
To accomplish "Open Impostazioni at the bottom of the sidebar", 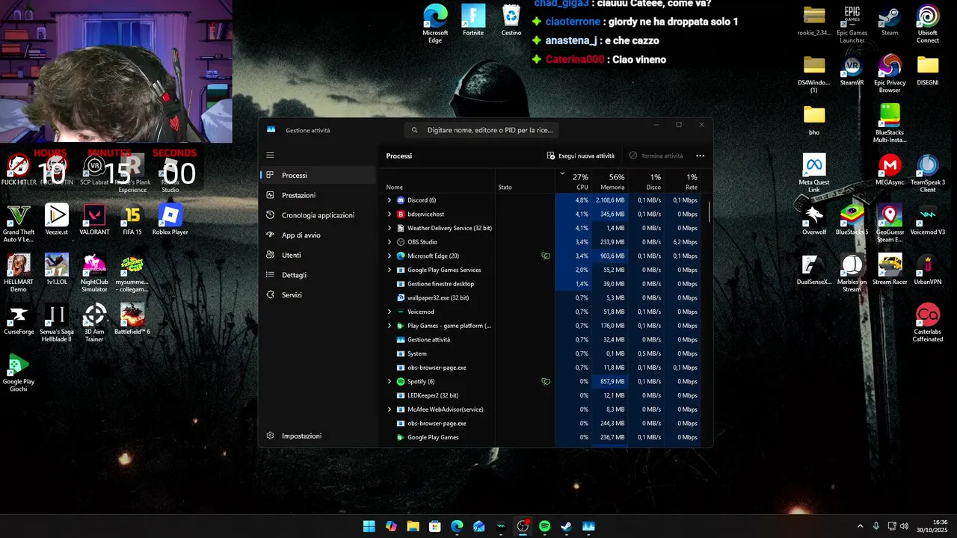I will (318, 436).
